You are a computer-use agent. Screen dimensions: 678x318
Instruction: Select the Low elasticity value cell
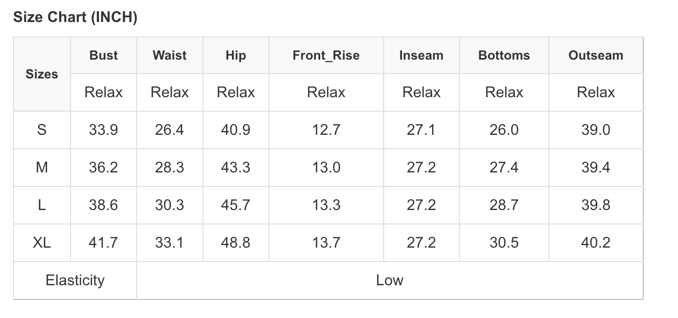coord(390,280)
